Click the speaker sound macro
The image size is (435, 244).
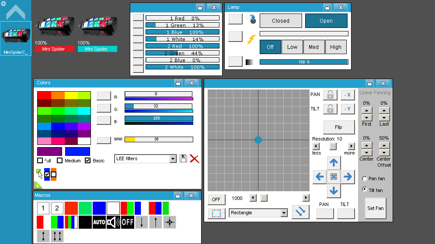pos(113,222)
